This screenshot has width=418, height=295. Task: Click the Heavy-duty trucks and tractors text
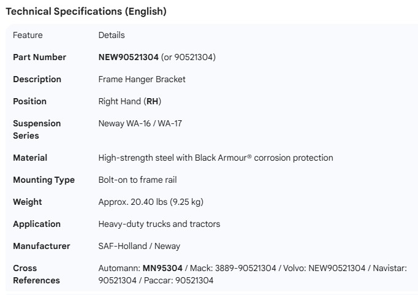pyautogui.click(x=159, y=224)
